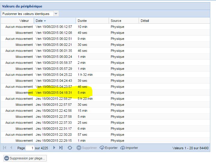The height and width of the screenshot is (166, 216).
Task: Click the page number input field
Action: 30,148
